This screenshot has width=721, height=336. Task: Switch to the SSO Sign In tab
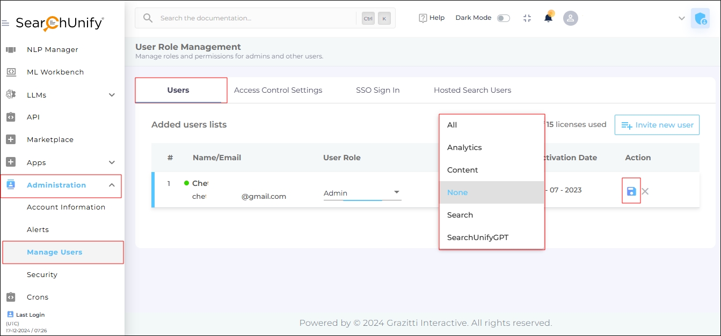click(377, 90)
